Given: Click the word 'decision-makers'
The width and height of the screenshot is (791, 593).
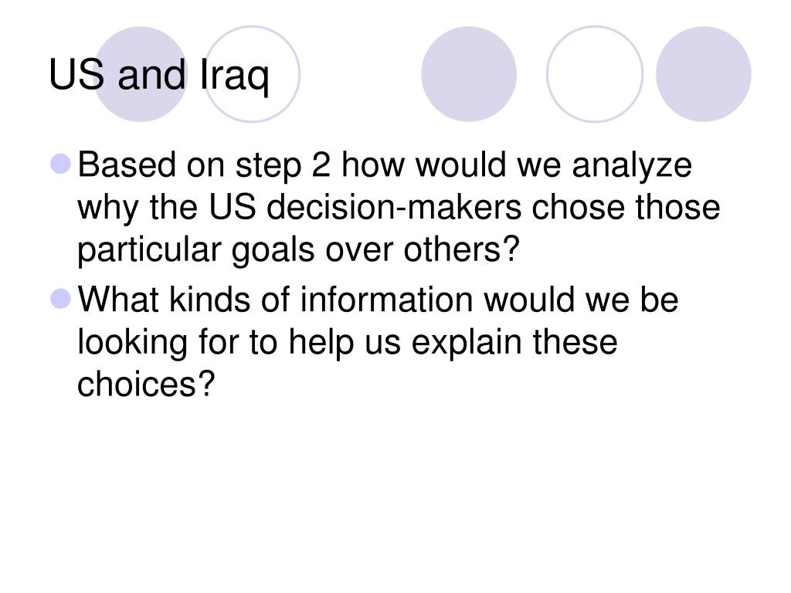Looking at the screenshot, I should click(x=394, y=207).
